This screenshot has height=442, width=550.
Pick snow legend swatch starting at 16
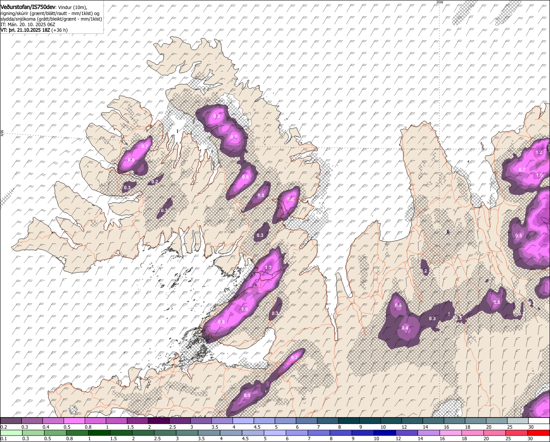click(454, 421)
